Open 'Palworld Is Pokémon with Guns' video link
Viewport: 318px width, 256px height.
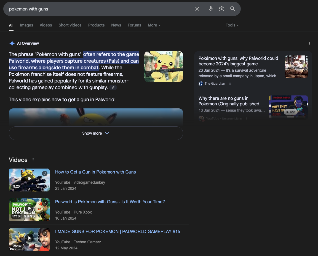pyautogui.click(x=110, y=202)
